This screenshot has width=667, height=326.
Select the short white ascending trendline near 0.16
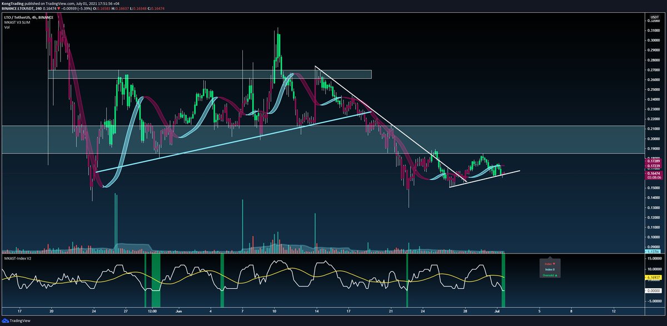pyautogui.click(x=485, y=179)
